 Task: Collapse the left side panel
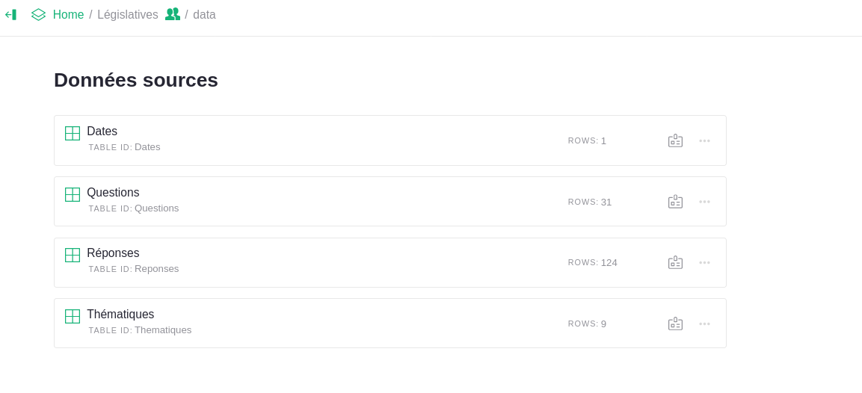tap(10, 15)
